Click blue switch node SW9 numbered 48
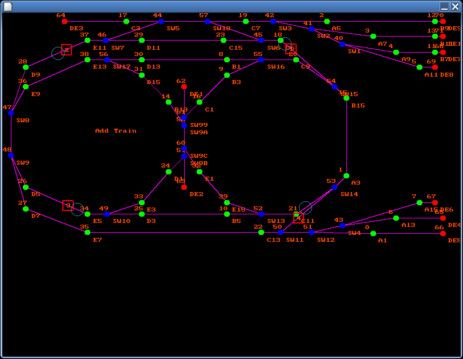This screenshot has width=463, height=359. click(x=11, y=155)
